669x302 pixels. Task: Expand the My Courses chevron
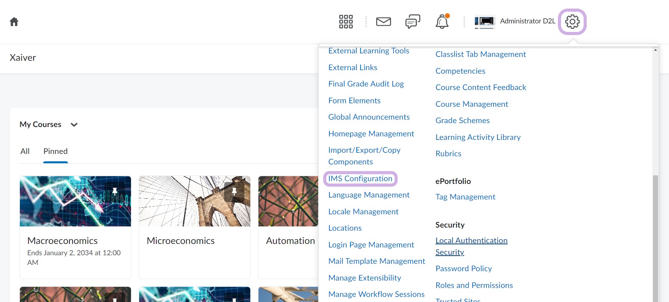tap(74, 125)
